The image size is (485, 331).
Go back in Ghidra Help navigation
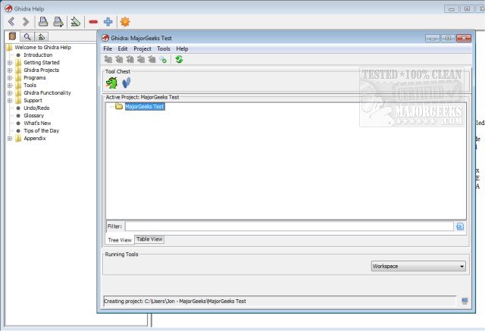click(x=11, y=22)
